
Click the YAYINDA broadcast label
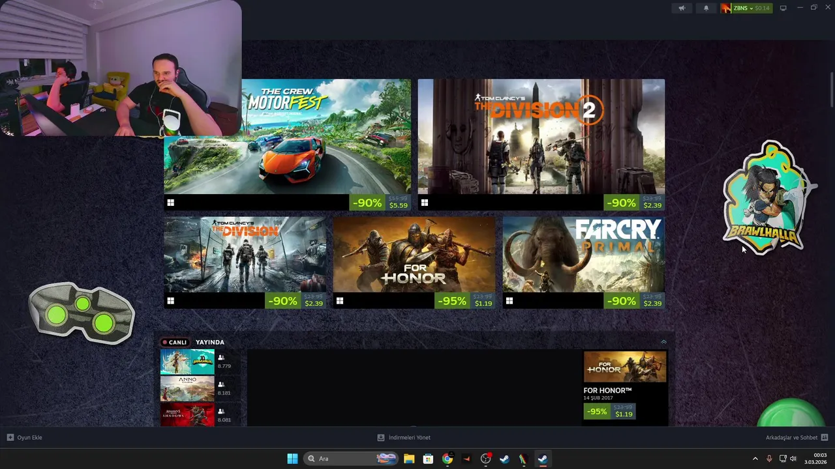210,342
